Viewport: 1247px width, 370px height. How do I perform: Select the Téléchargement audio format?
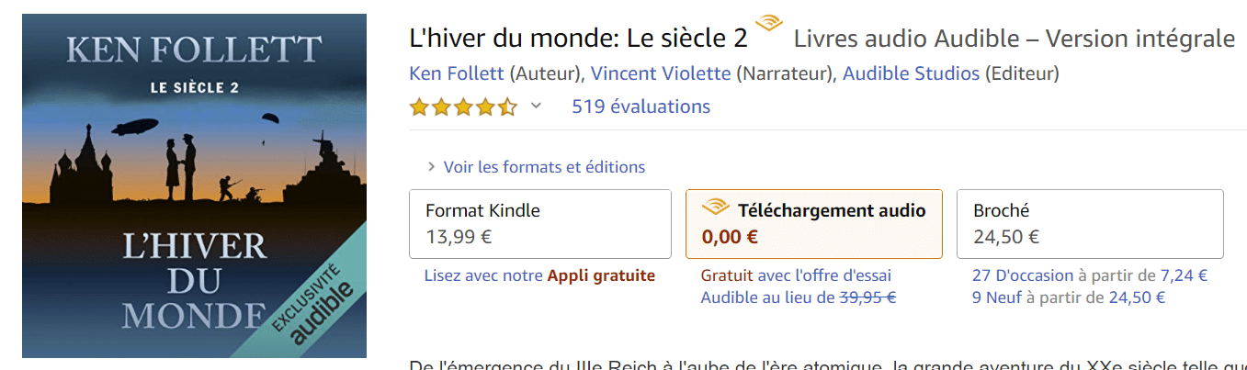coord(813,224)
